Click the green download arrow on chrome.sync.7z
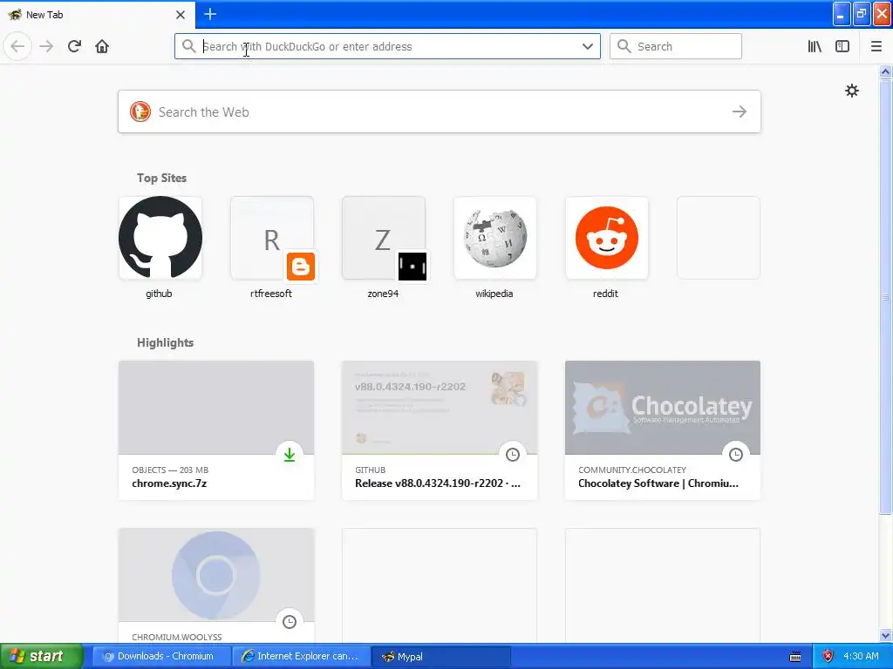The width and height of the screenshot is (893, 669). coord(290,455)
